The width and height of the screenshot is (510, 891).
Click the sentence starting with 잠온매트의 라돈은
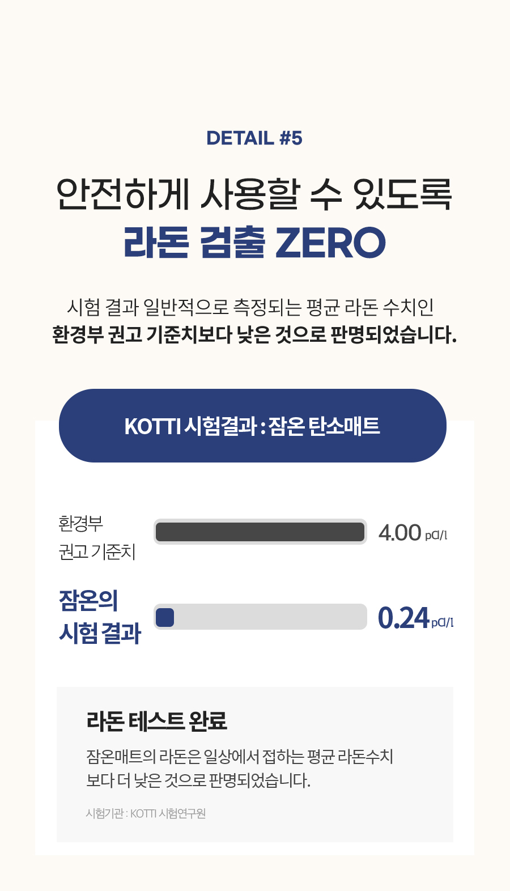(x=240, y=757)
